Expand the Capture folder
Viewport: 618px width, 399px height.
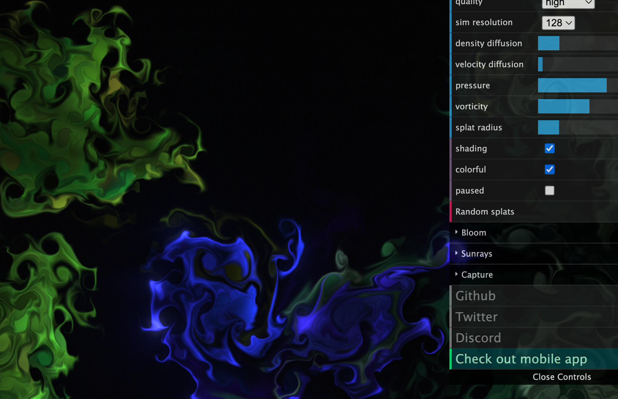(x=534, y=275)
